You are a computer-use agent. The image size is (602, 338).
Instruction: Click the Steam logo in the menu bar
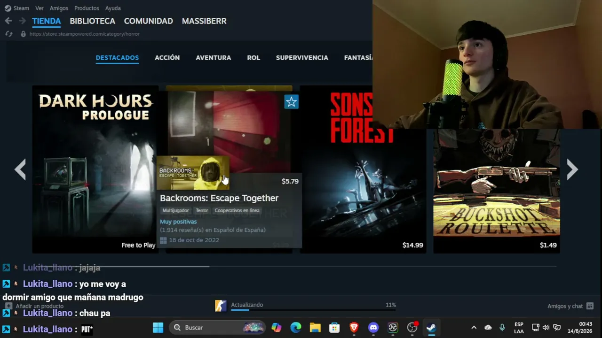click(8, 8)
